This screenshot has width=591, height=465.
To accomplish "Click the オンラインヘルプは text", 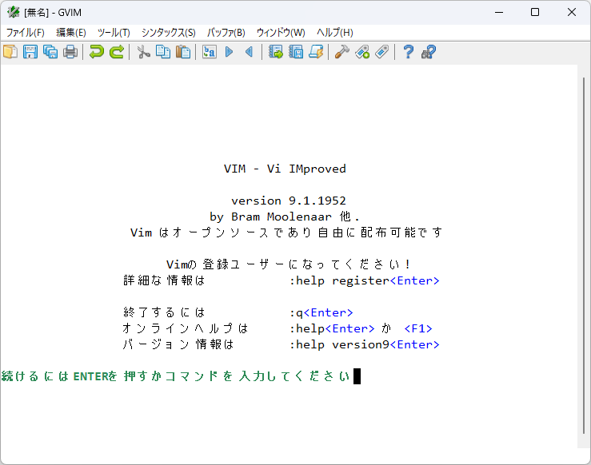I will (185, 328).
